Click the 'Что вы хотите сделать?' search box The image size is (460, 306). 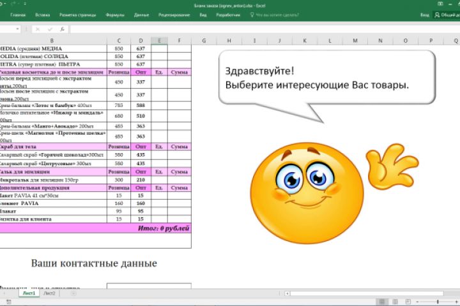275,15
